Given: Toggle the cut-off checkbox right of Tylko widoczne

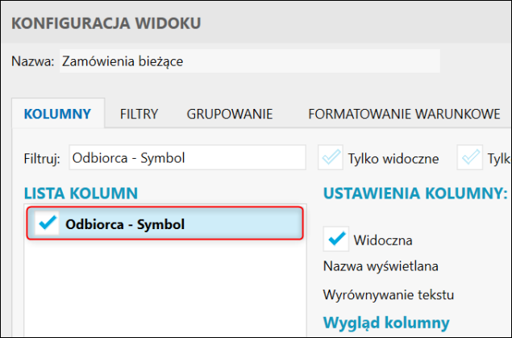Looking at the screenshot, I should click(x=470, y=158).
